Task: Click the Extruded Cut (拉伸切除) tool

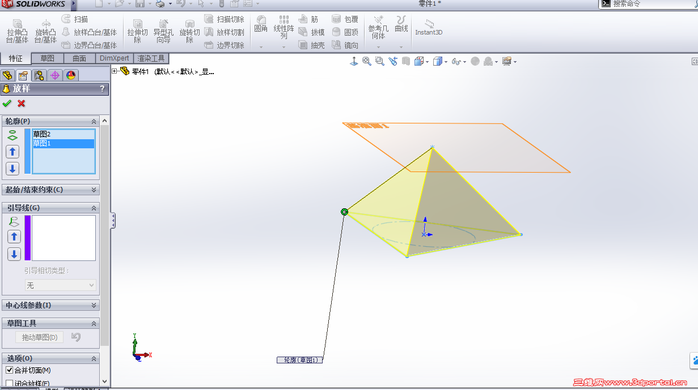Action: [x=137, y=31]
